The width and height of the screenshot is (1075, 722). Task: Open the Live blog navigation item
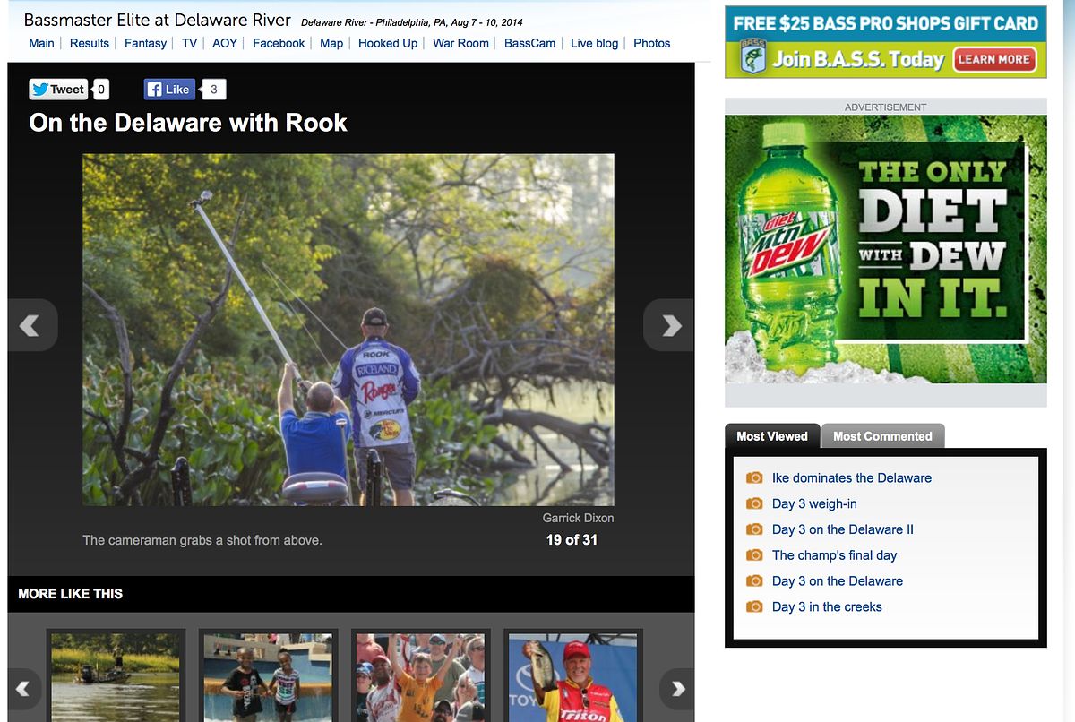point(594,43)
